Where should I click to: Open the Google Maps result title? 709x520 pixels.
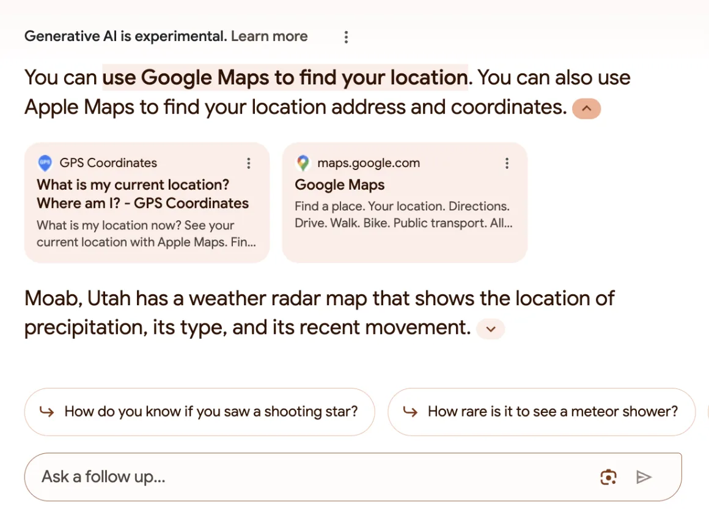pyautogui.click(x=340, y=185)
